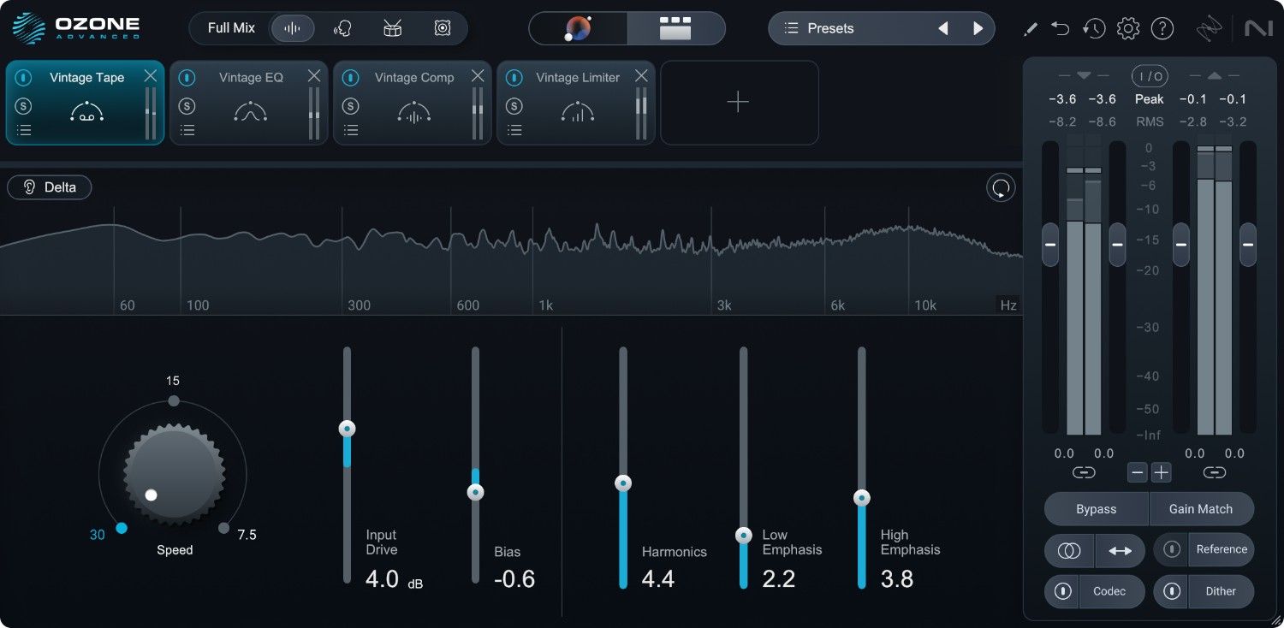Click the undo arrow icon
This screenshot has width=1284, height=628.
(1061, 28)
